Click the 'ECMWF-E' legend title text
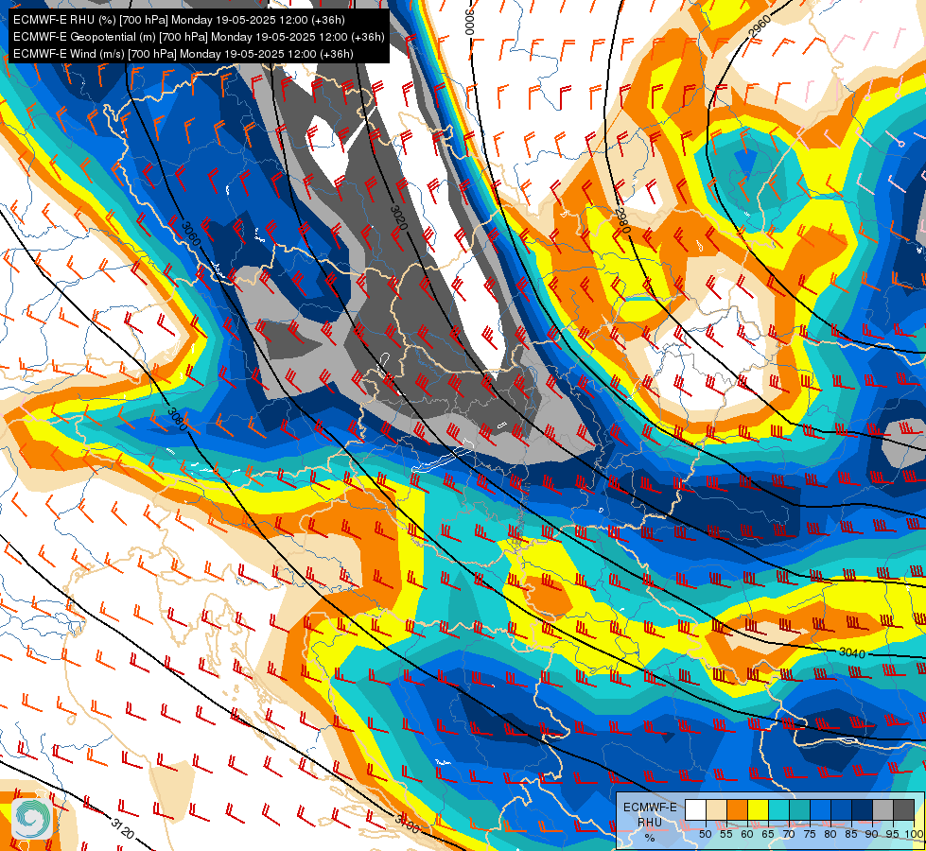Image resolution: width=926 pixels, height=851 pixels. pos(650,808)
